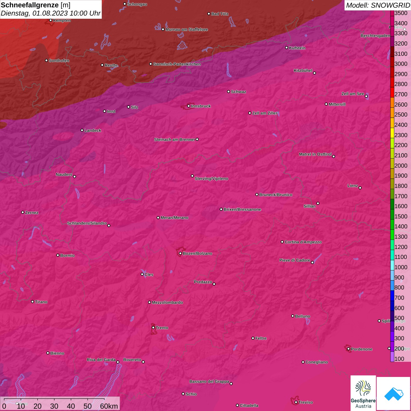
Task: Click the Tirano marker dot
Action: [33, 301]
